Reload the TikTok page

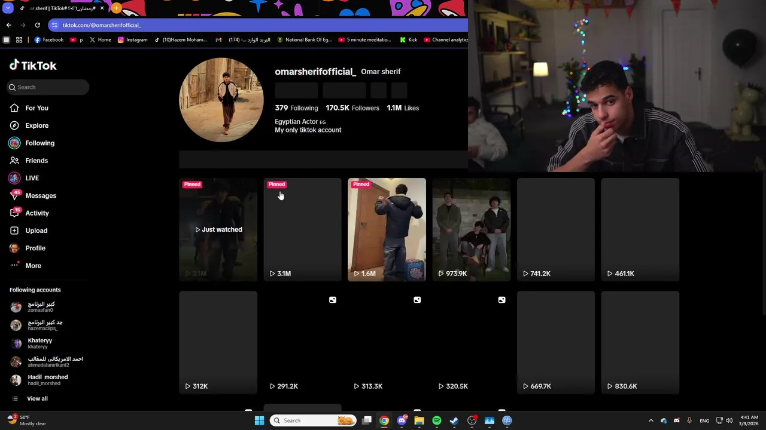coord(37,25)
